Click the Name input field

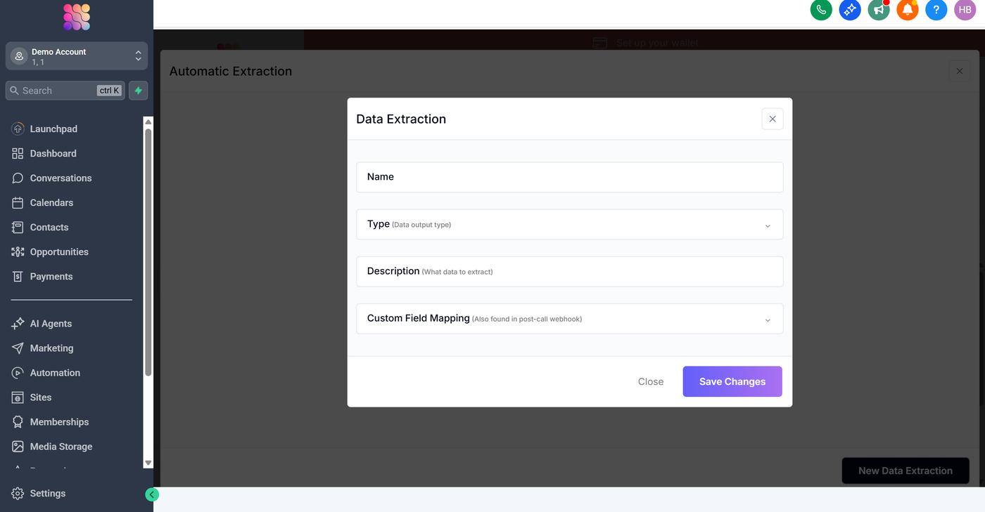(x=569, y=177)
